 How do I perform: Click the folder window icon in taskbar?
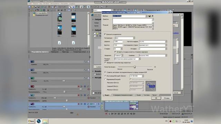tap(45, 121)
